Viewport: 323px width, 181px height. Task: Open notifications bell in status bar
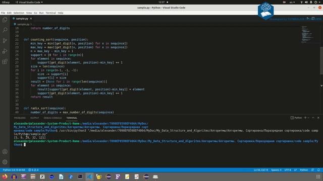[318, 170]
